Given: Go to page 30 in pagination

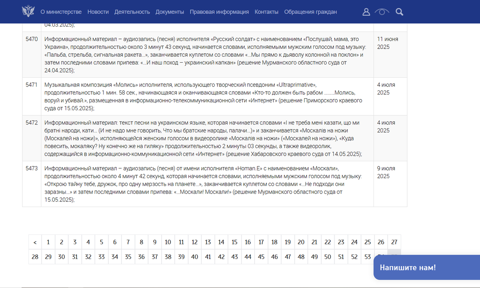Looking at the screenshot, I should click(x=61, y=257).
